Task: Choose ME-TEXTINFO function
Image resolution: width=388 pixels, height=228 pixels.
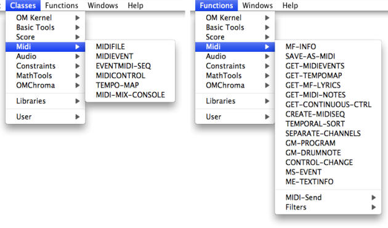Action: (x=328, y=182)
